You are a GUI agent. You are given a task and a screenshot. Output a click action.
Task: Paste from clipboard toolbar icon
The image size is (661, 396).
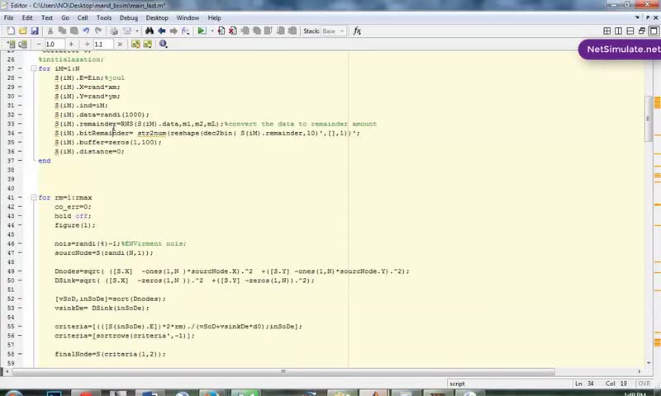(74, 31)
